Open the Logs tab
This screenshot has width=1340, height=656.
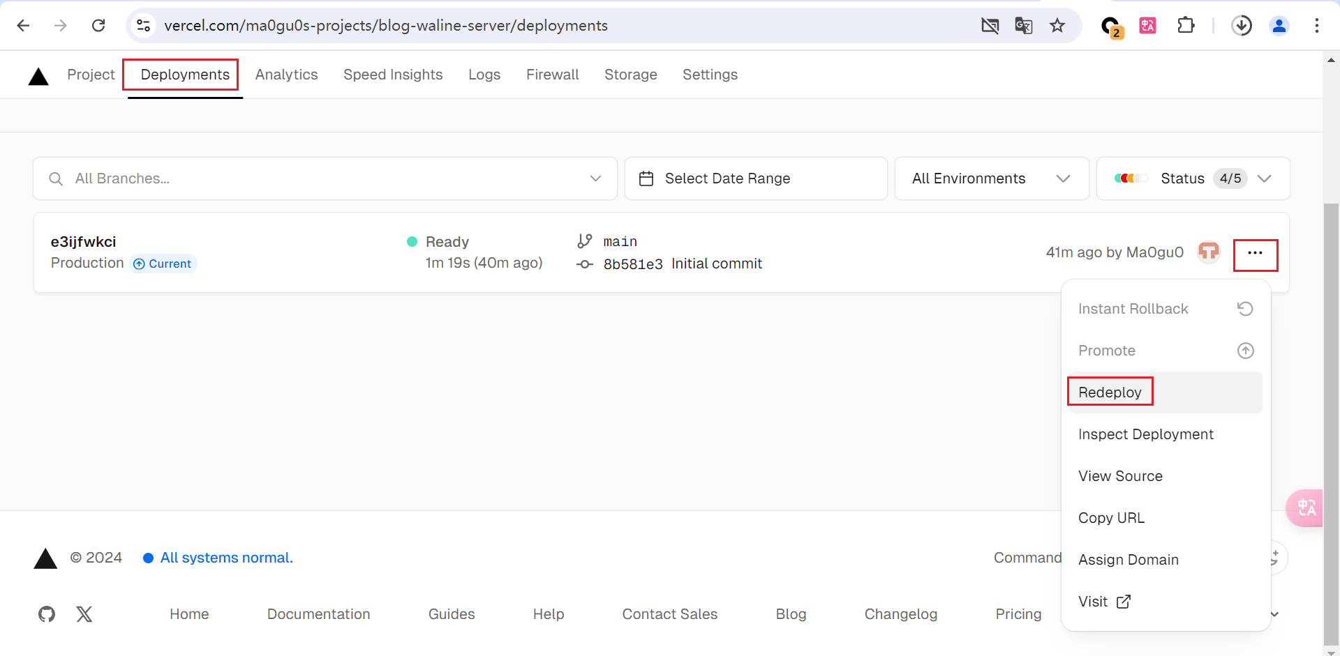(484, 75)
